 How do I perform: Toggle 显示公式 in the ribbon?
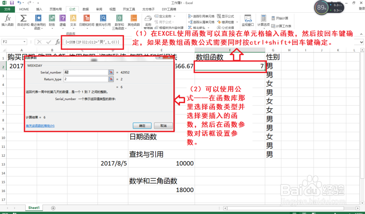[x=226, y=16]
